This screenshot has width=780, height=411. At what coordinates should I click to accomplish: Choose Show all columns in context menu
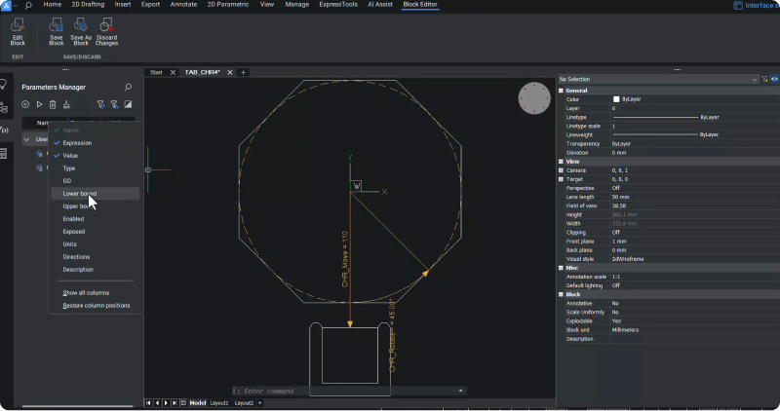point(86,293)
